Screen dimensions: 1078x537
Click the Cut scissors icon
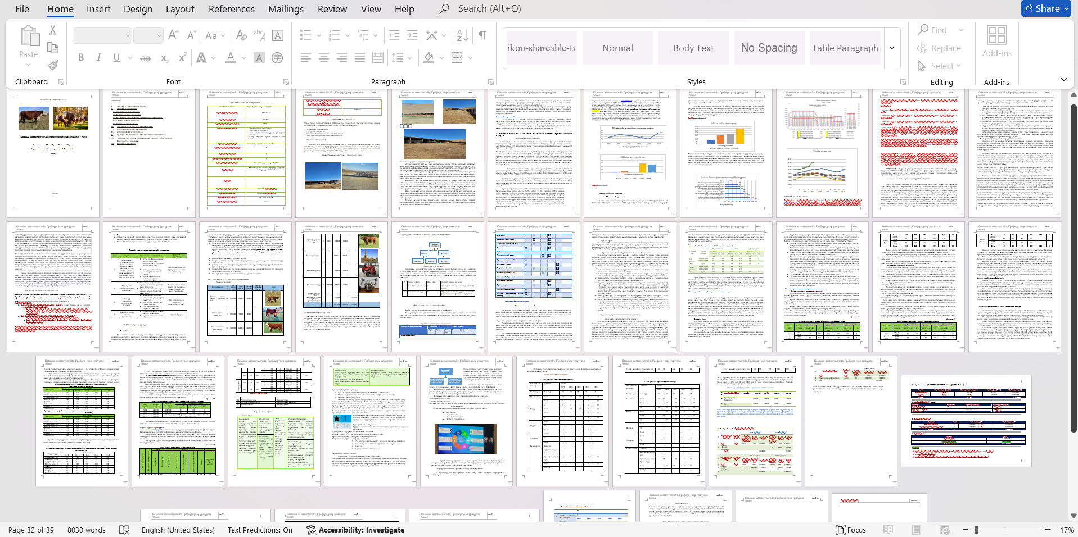53,30
